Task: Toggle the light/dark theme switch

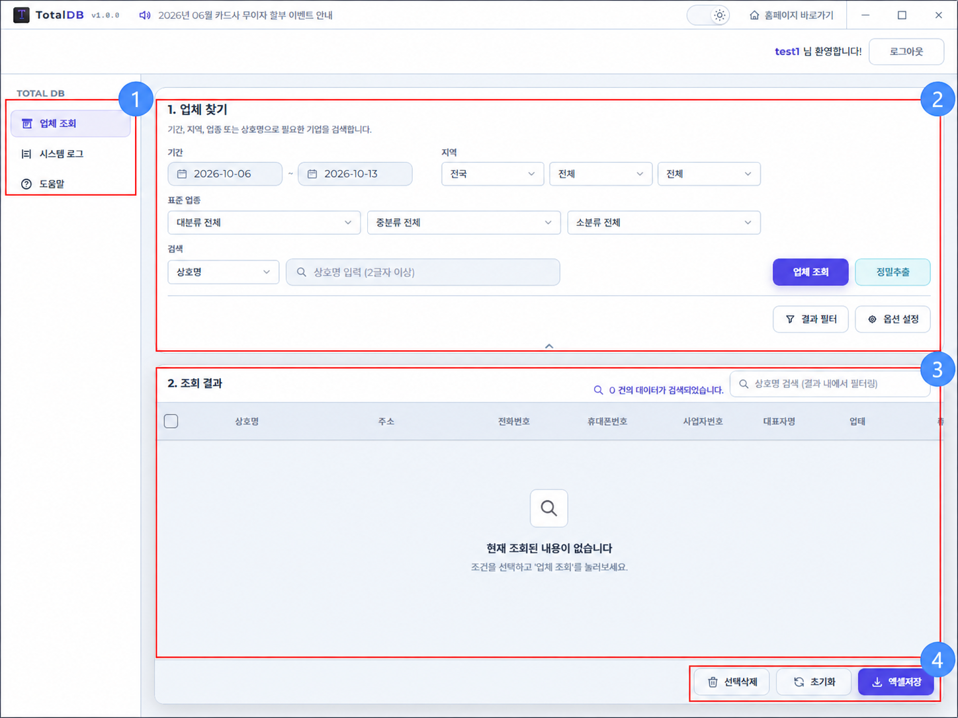Action: point(708,15)
